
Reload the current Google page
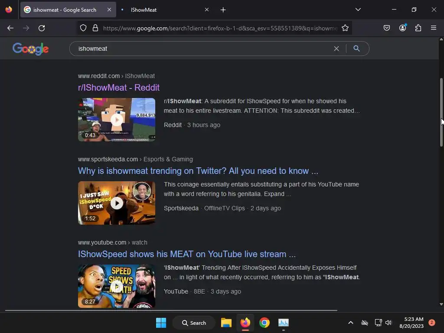click(x=42, y=28)
